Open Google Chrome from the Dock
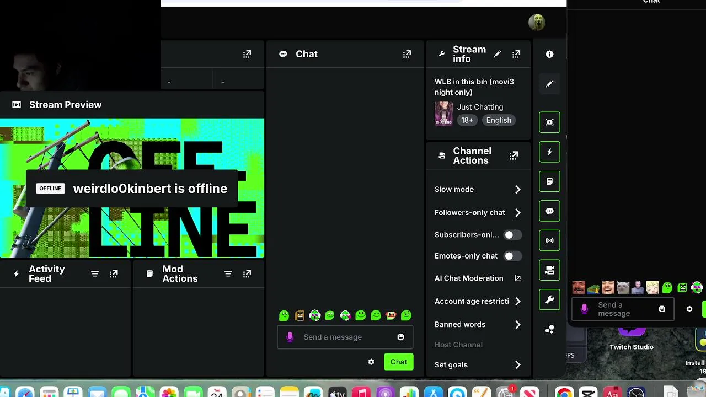706x397 pixels. click(564, 393)
